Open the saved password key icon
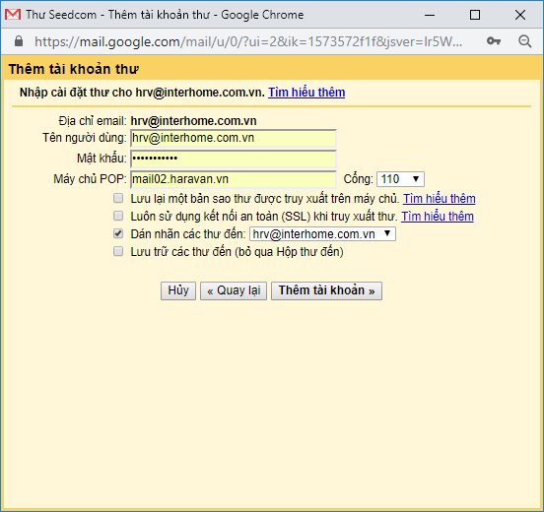Screen dimensions: 544x512 coord(494,41)
